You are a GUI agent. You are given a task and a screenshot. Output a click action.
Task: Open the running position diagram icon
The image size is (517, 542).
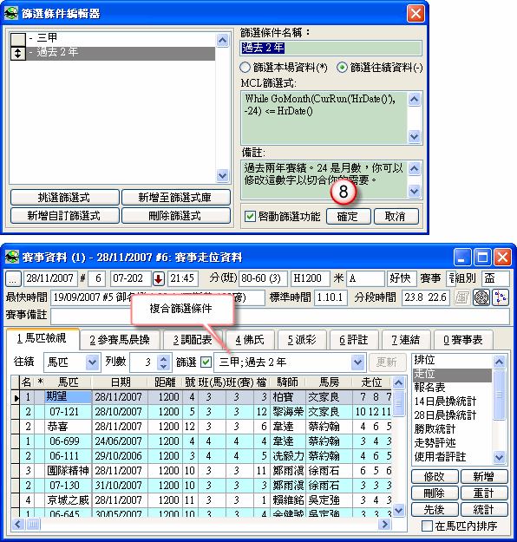501,297
